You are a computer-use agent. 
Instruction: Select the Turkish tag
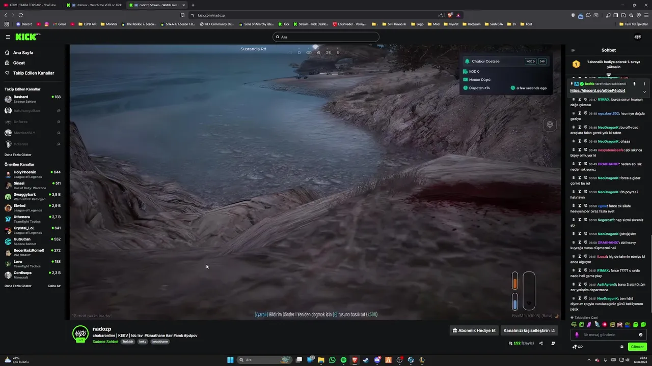[127, 342]
